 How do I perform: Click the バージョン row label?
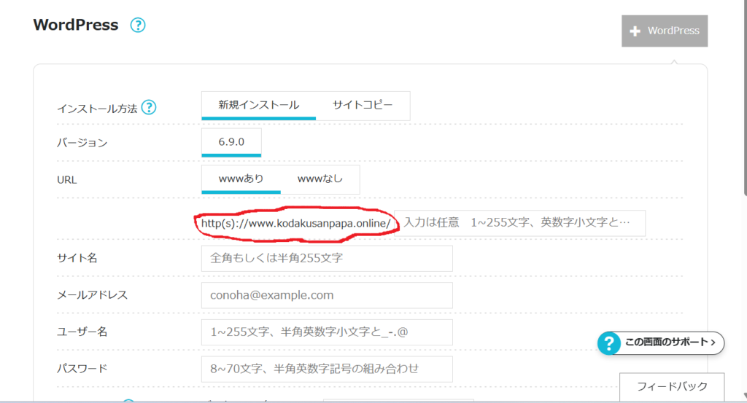click(82, 143)
